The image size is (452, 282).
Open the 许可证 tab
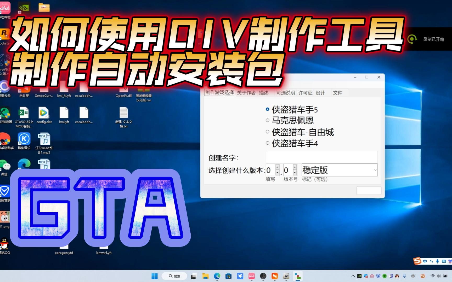[x=305, y=93]
